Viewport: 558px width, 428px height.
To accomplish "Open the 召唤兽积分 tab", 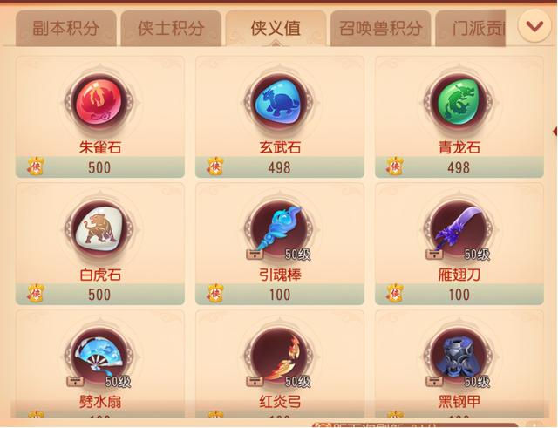I will (380, 29).
